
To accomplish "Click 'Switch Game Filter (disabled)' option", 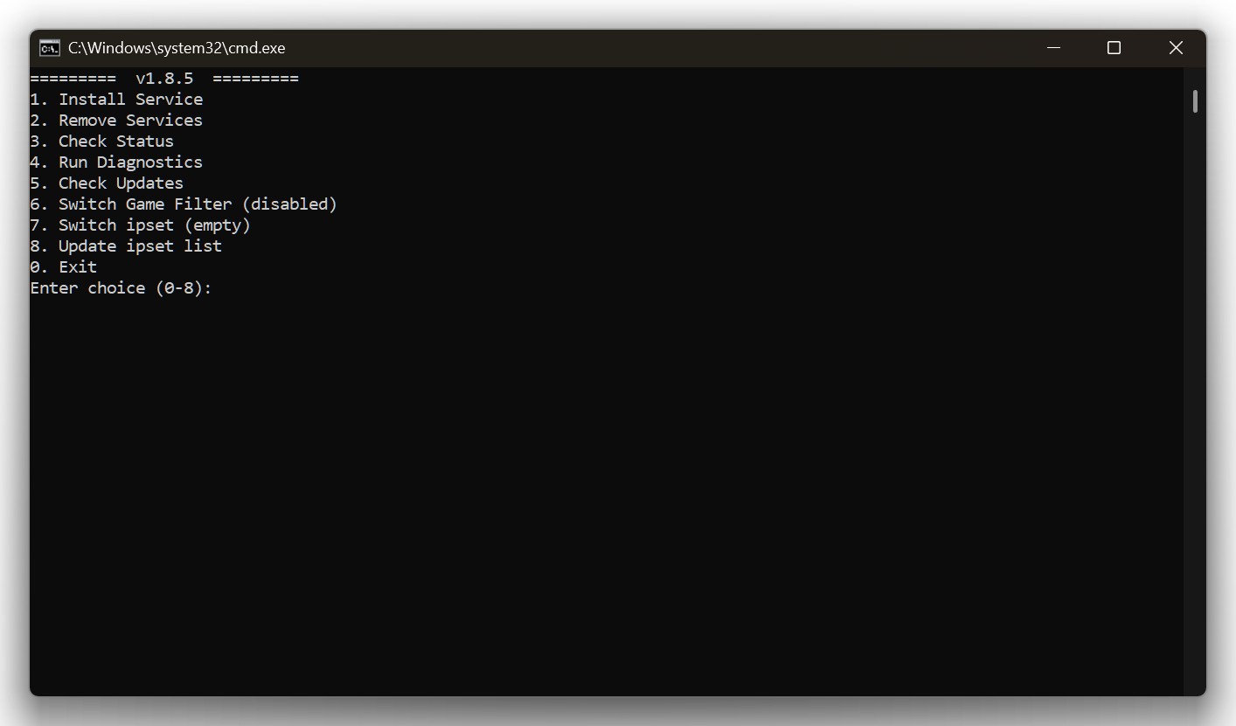I will coord(184,204).
